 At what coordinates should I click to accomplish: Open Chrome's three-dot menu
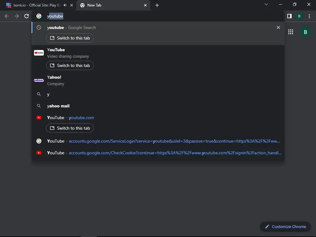[x=309, y=16]
